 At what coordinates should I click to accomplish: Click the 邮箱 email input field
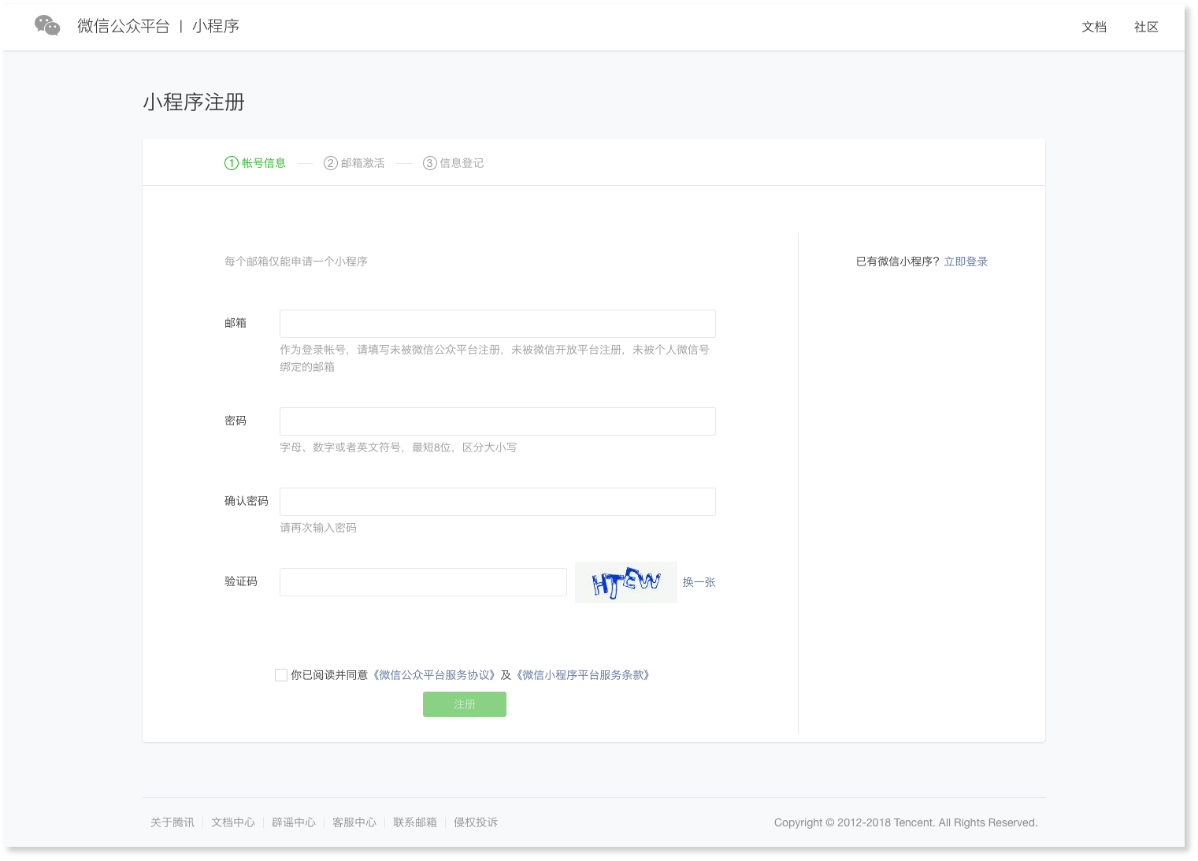[497, 323]
